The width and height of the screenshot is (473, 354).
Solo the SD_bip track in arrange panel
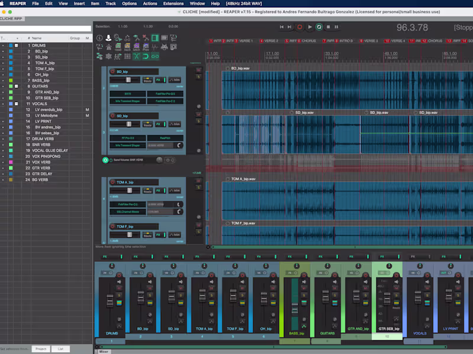[199, 121]
